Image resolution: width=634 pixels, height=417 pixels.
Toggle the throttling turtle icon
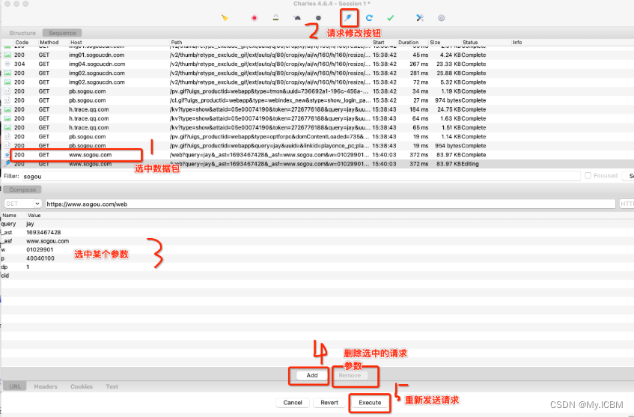coord(297,18)
